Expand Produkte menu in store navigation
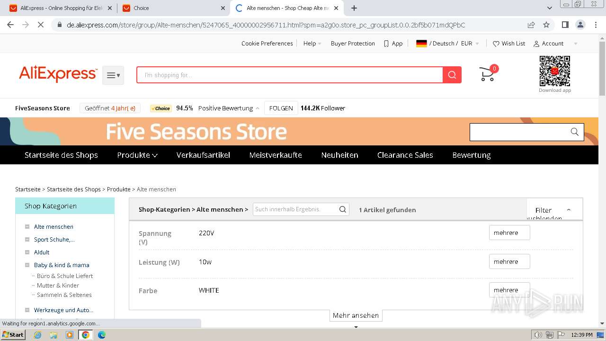 click(137, 155)
